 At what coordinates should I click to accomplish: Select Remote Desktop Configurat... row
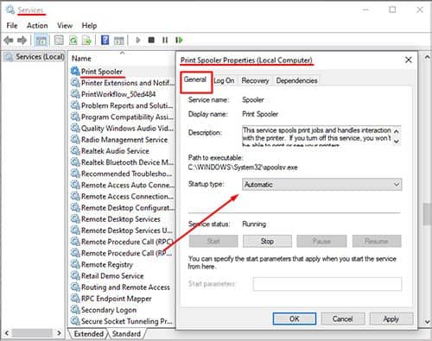(123, 207)
